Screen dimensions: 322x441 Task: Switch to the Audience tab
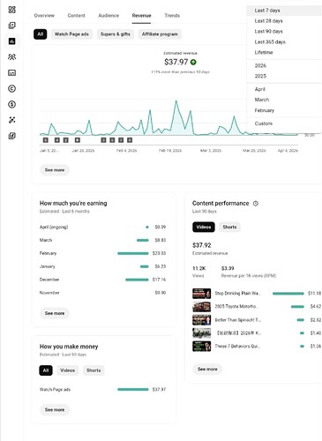(x=109, y=16)
